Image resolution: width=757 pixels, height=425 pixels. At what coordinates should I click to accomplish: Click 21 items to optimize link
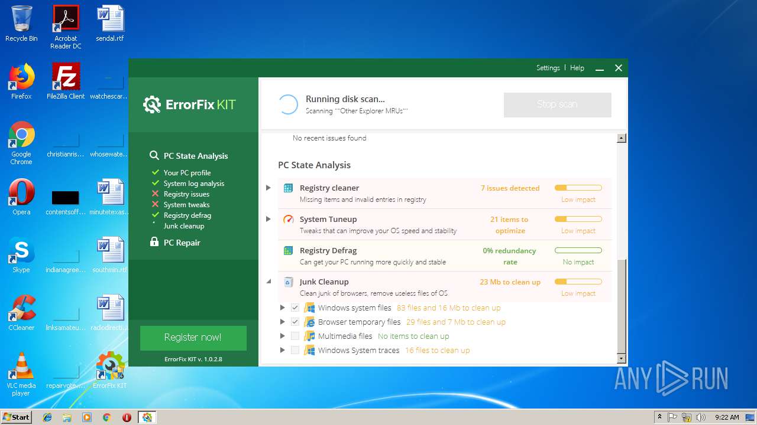point(509,225)
